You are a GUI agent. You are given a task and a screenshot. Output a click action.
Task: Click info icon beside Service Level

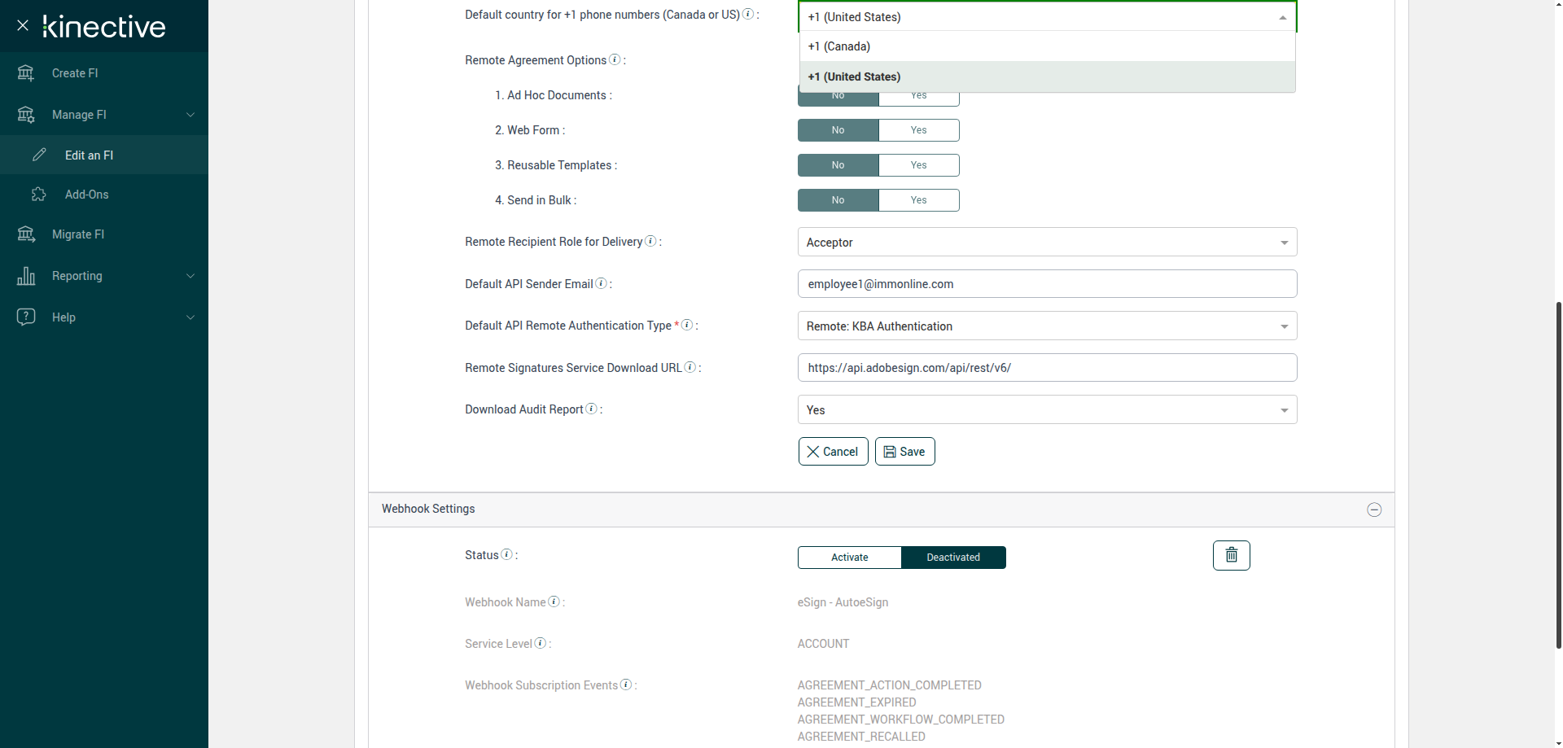point(540,643)
